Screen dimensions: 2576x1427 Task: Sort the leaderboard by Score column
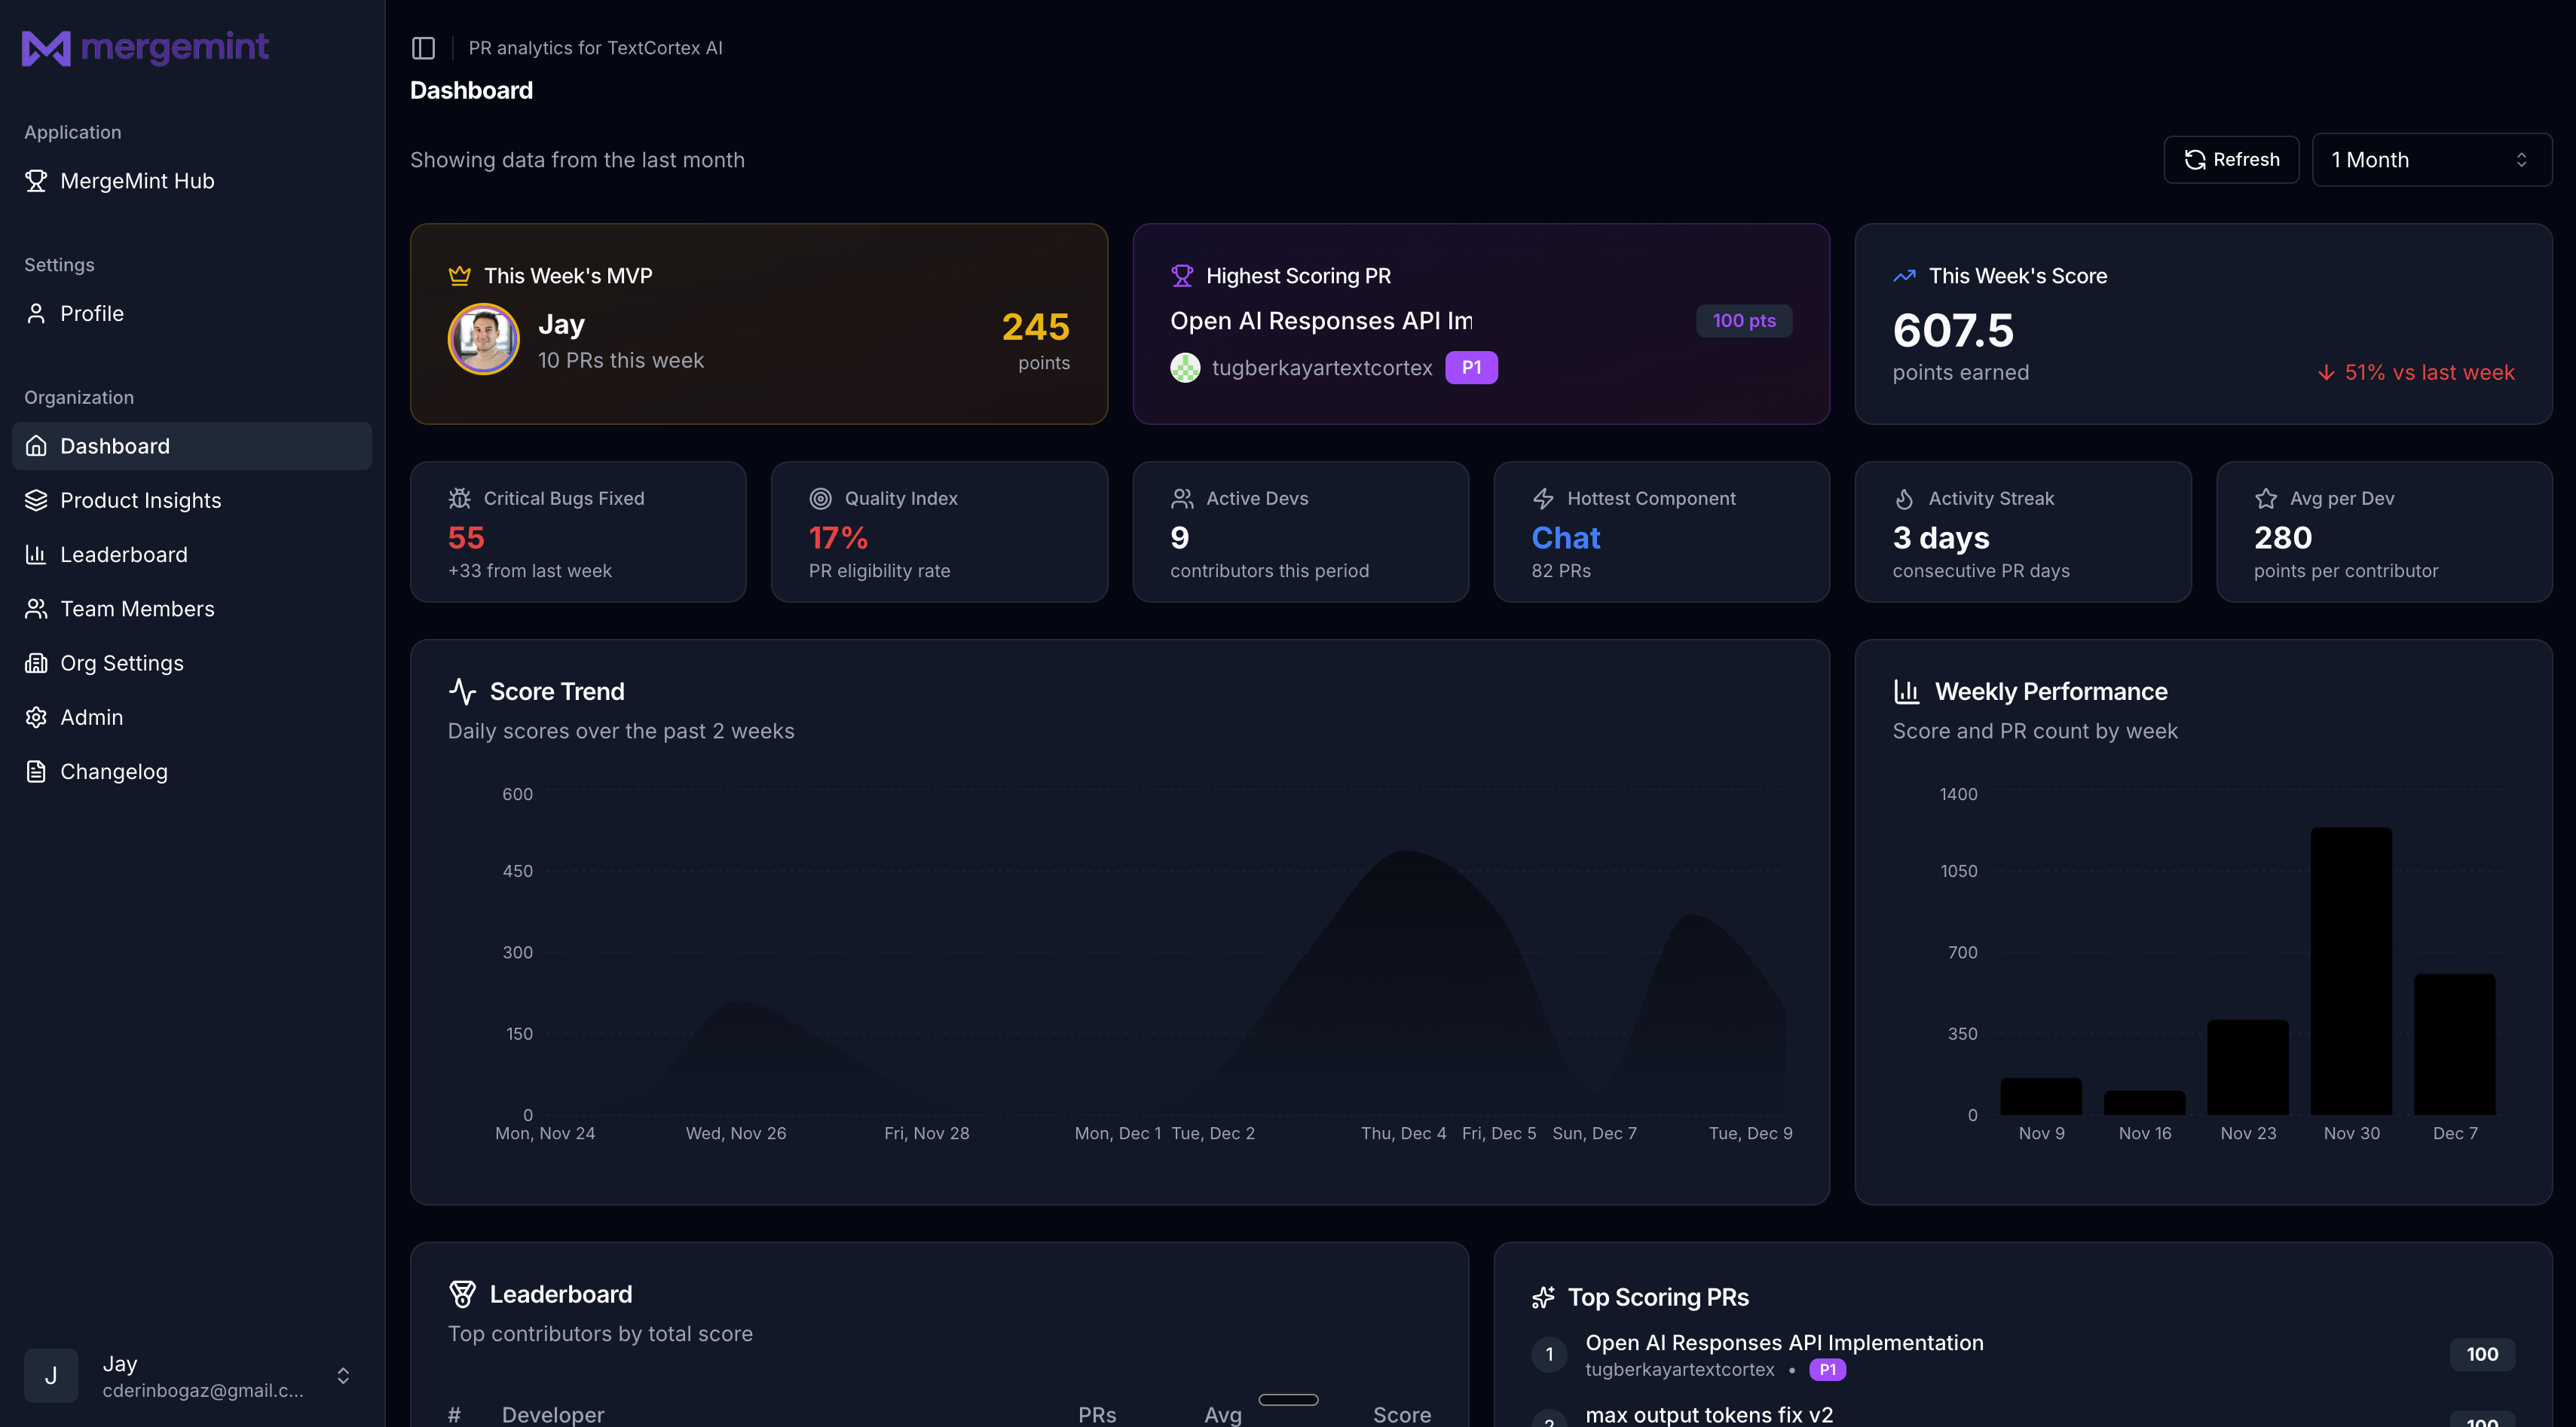tap(1401, 1414)
